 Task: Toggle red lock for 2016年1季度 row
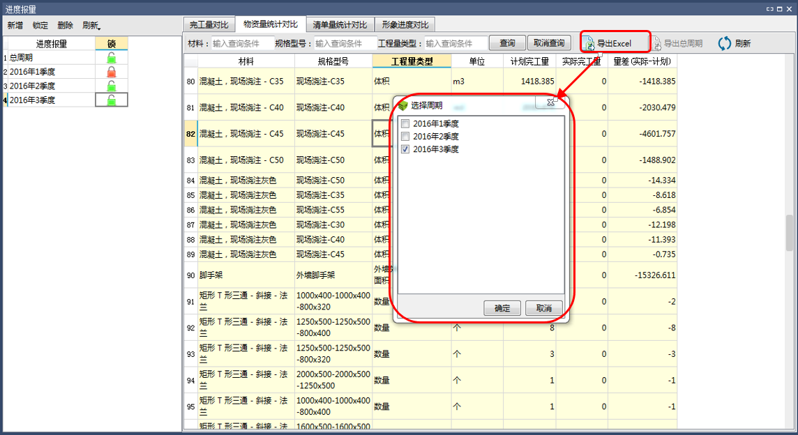(112, 72)
